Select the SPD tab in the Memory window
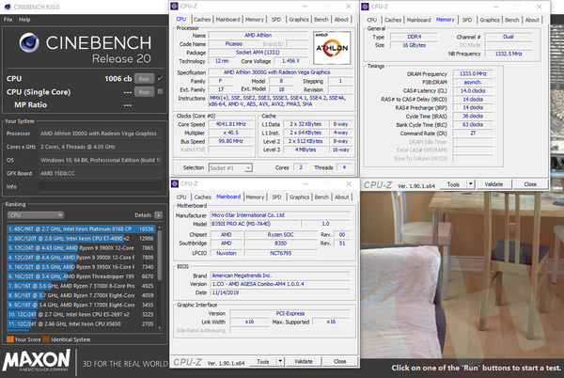The width and height of the screenshot is (564, 378). (467, 20)
